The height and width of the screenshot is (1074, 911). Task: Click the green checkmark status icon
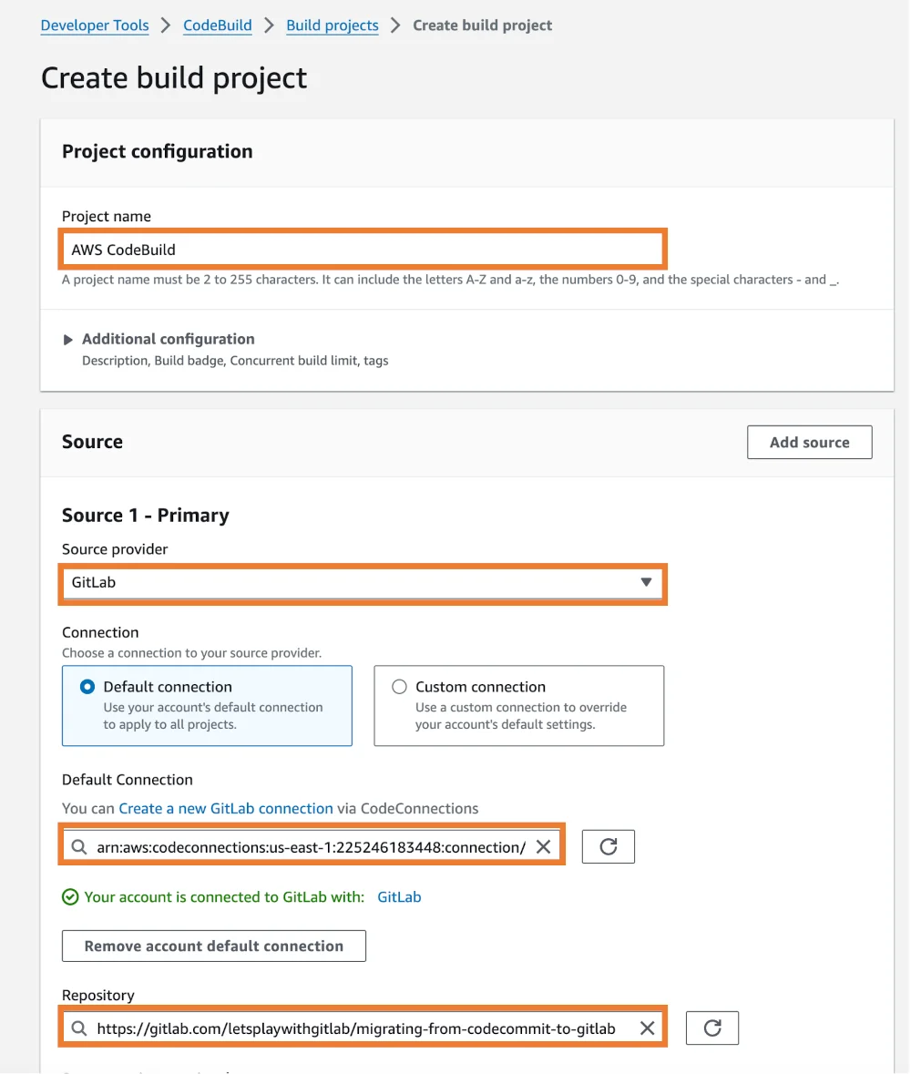[x=70, y=896]
